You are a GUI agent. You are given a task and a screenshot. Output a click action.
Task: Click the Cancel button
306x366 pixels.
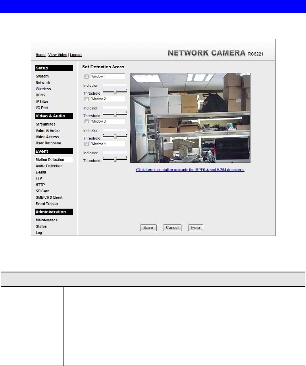point(172,228)
